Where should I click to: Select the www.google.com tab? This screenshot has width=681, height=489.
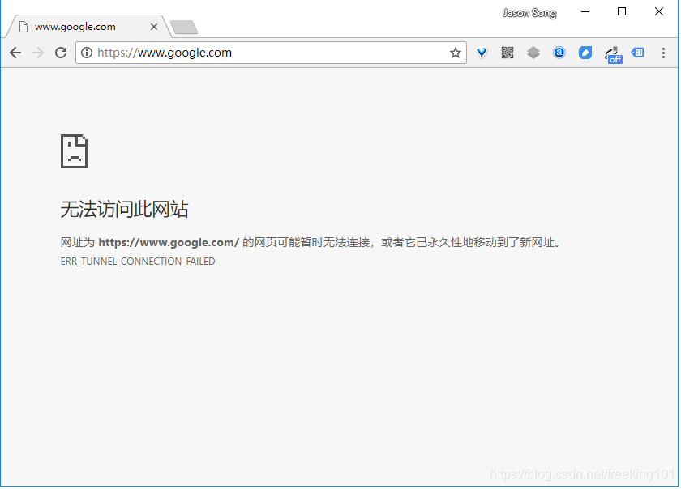(x=87, y=27)
